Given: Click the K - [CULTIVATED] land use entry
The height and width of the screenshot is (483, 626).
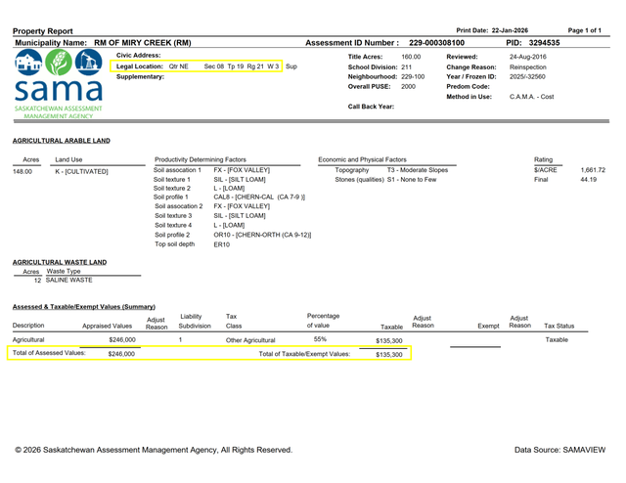Looking at the screenshot, I should 81,171.
